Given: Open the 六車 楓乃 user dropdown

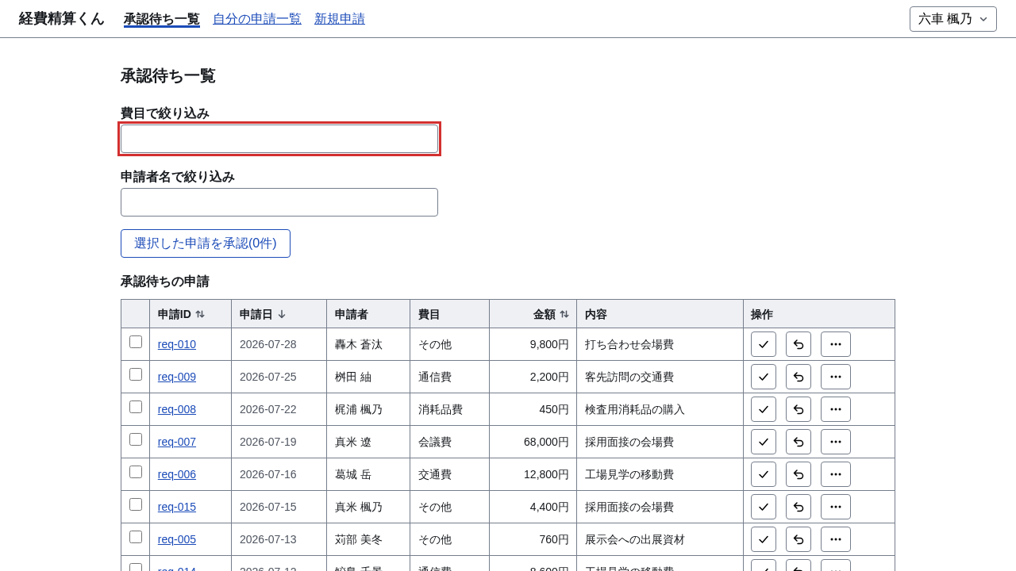Looking at the screenshot, I should (x=953, y=19).
